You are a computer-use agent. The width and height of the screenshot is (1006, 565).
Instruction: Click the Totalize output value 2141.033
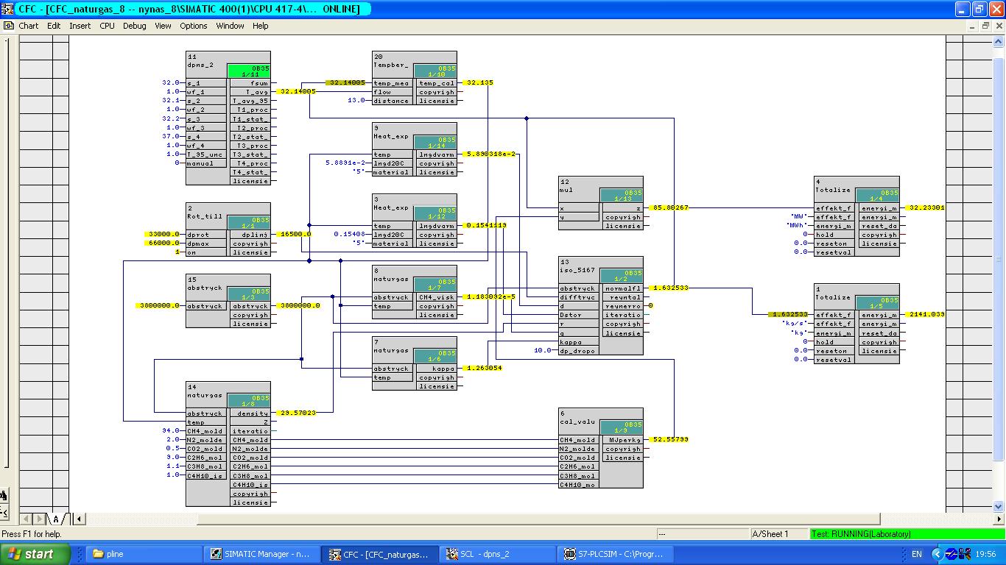[x=926, y=314]
